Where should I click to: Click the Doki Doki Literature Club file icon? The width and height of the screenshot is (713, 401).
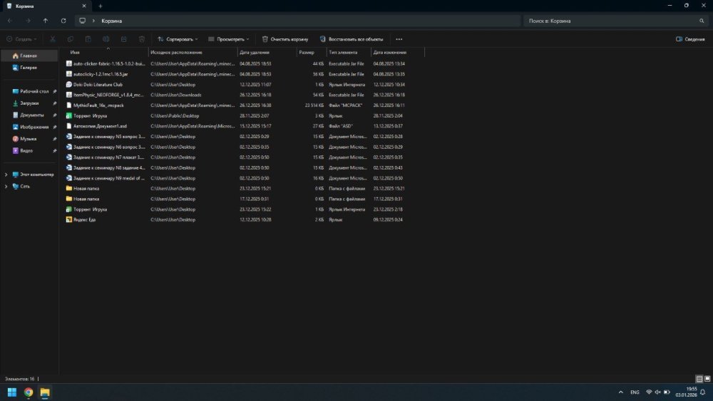(69, 85)
